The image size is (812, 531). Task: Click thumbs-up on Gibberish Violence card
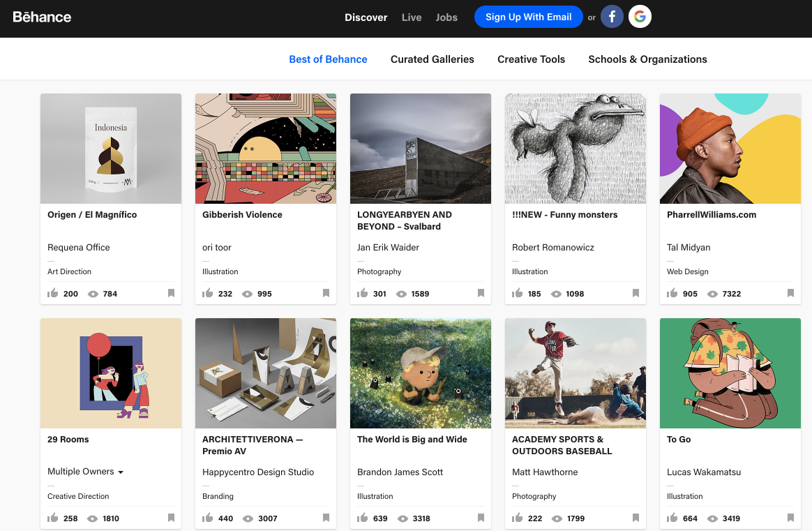click(x=208, y=293)
